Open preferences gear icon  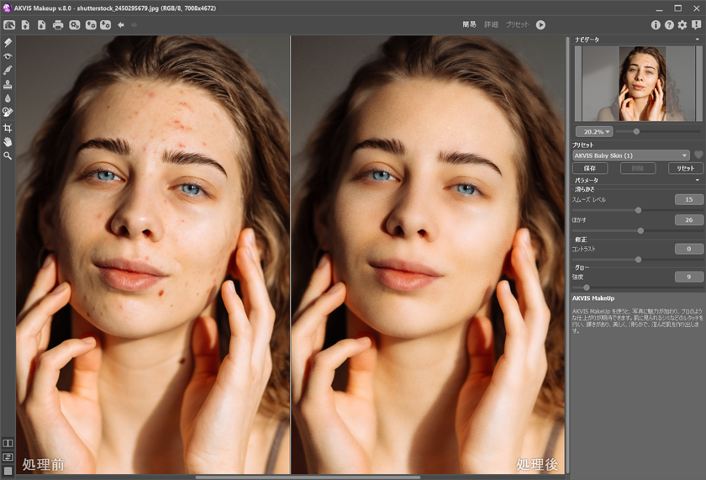(682, 25)
